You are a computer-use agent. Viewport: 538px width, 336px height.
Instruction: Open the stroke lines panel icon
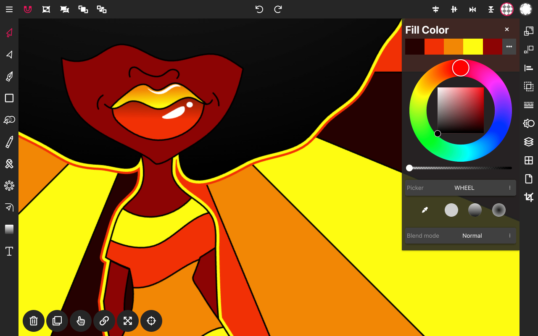tap(529, 105)
